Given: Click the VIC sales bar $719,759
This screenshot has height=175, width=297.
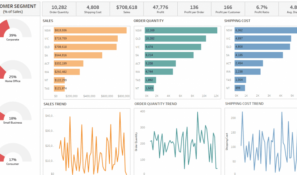Looking at the screenshot, I should pyautogui.click(x=85, y=39).
